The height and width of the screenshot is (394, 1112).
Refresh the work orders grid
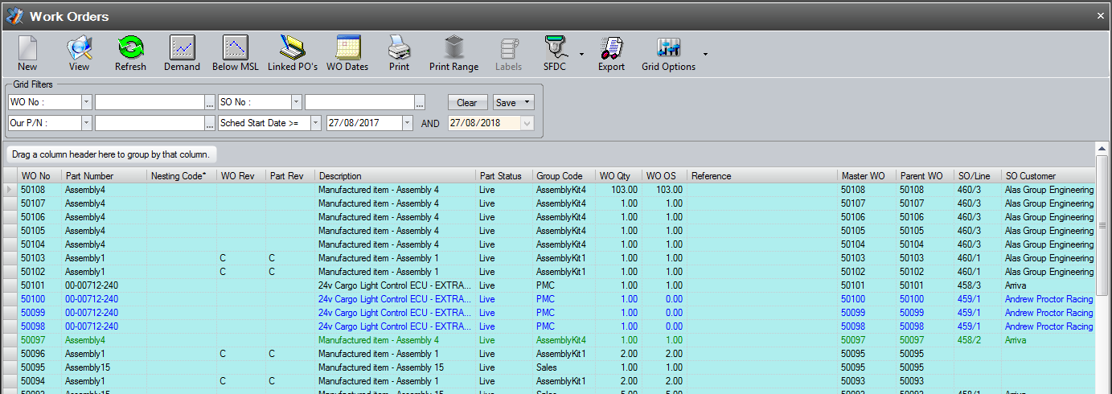tap(130, 53)
